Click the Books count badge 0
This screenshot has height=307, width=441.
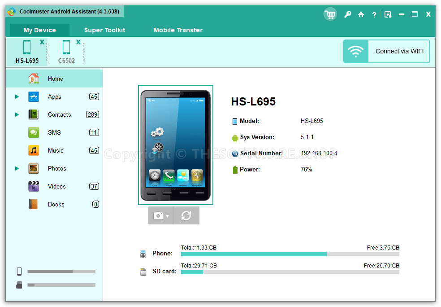(x=95, y=204)
